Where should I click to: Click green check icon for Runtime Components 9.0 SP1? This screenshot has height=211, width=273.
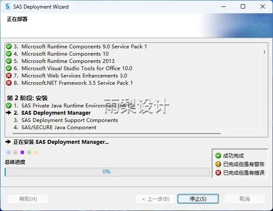click(x=9, y=47)
